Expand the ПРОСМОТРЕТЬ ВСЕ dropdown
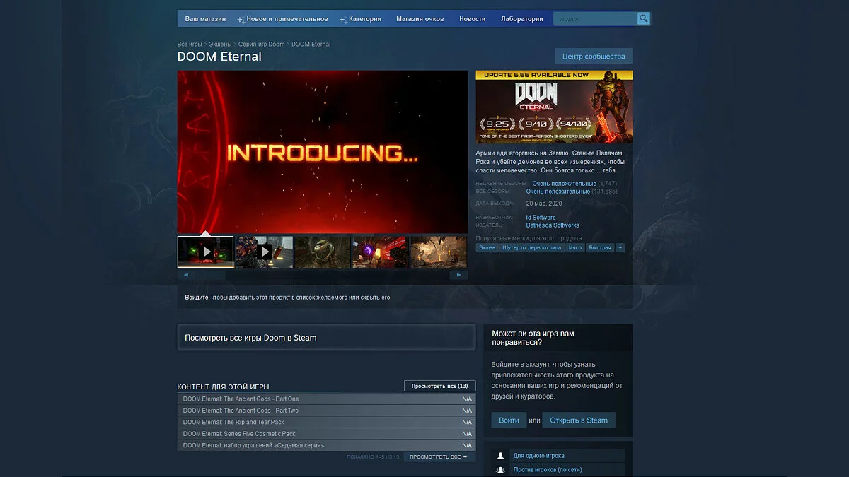The image size is (849, 477). pyautogui.click(x=439, y=457)
